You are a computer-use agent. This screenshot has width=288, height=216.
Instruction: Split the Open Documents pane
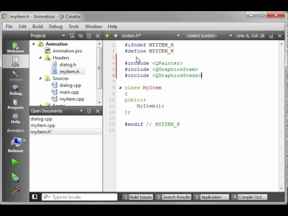[x=89, y=111]
